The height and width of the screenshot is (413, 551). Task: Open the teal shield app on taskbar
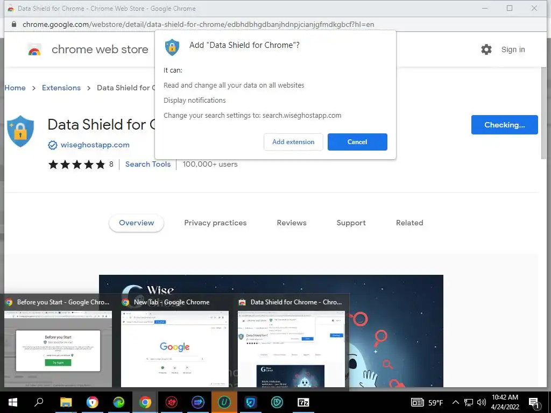(x=277, y=402)
